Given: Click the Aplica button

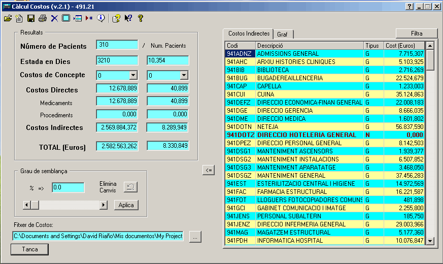Looking at the screenshot, I should 126,205.
